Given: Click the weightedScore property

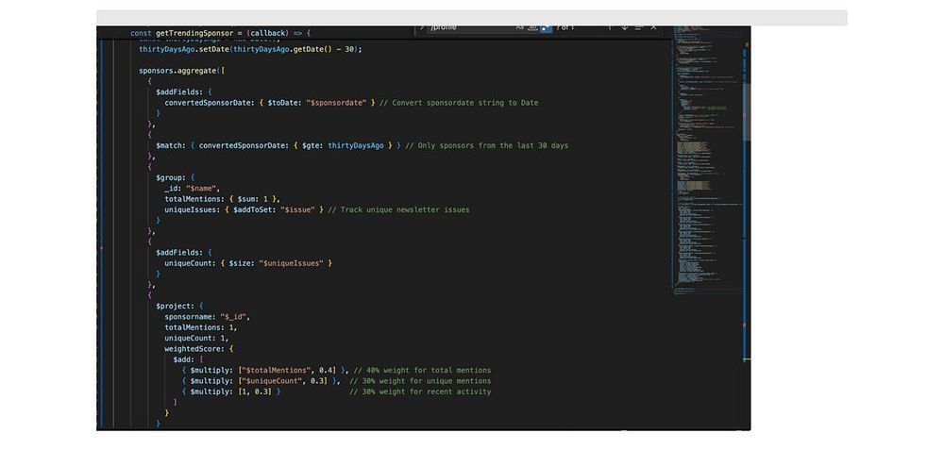Looking at the screenshot, I should point(192,348).
